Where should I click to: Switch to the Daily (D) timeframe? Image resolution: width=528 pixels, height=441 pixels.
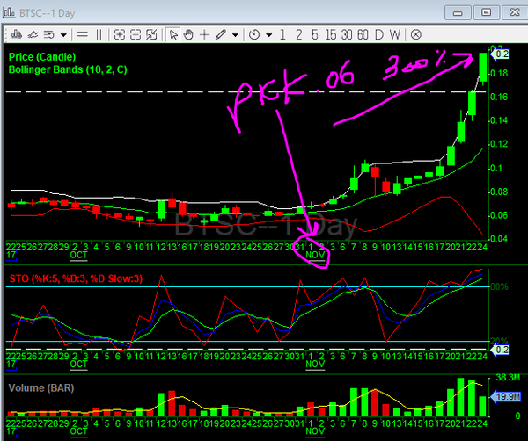tap(379, 34)
